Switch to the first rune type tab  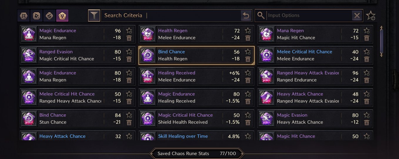pyautogui.click(x=23, y=16)
